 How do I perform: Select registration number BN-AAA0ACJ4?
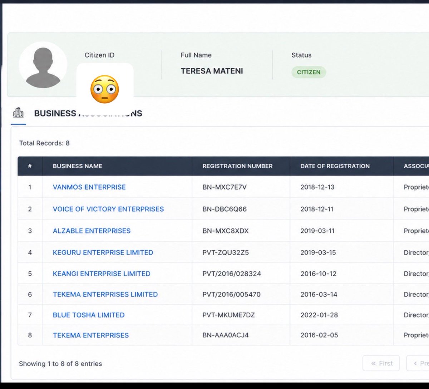(x=226, y=335)
